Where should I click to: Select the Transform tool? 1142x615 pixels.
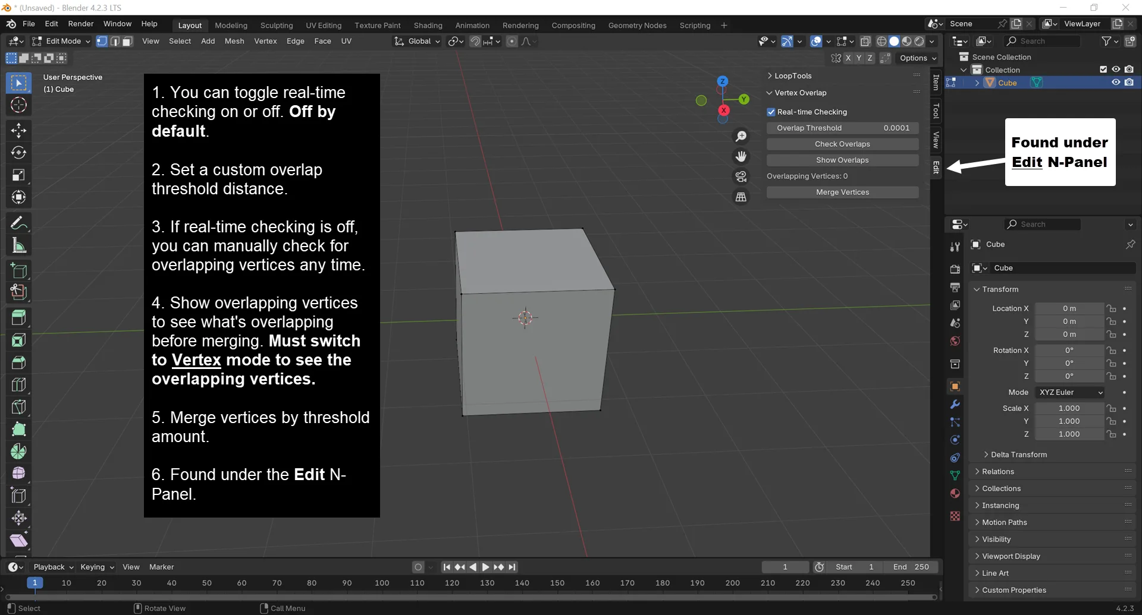point(18,197)
